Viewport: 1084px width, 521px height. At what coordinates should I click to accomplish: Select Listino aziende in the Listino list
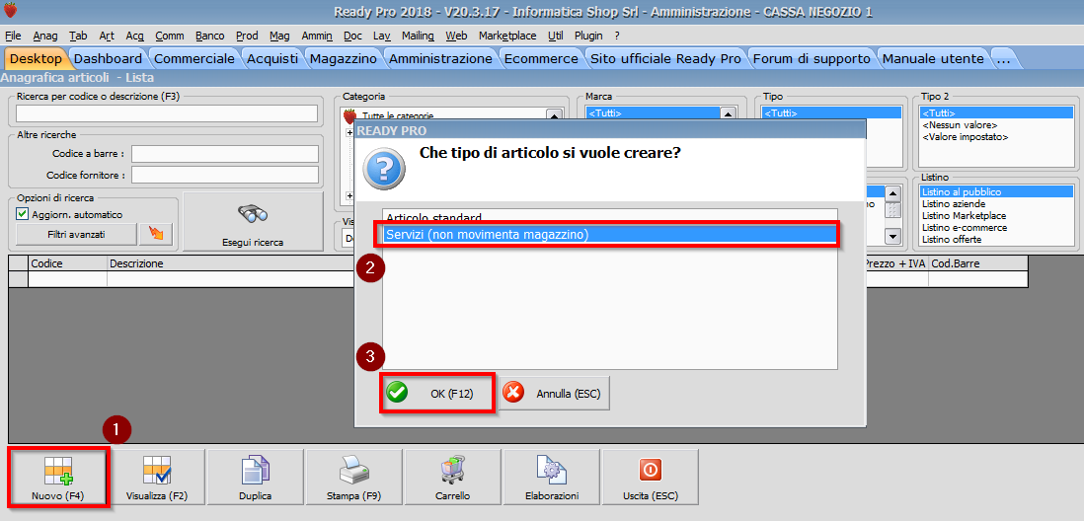[953, 204]
